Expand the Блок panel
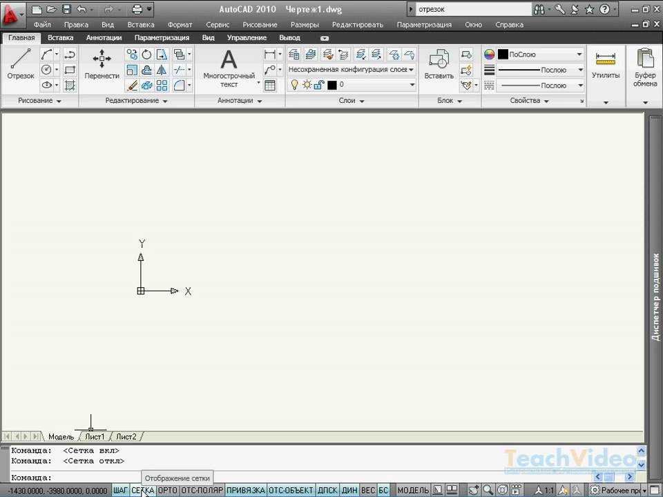This screenshot has height=497, width=663. tap(450, 101)
